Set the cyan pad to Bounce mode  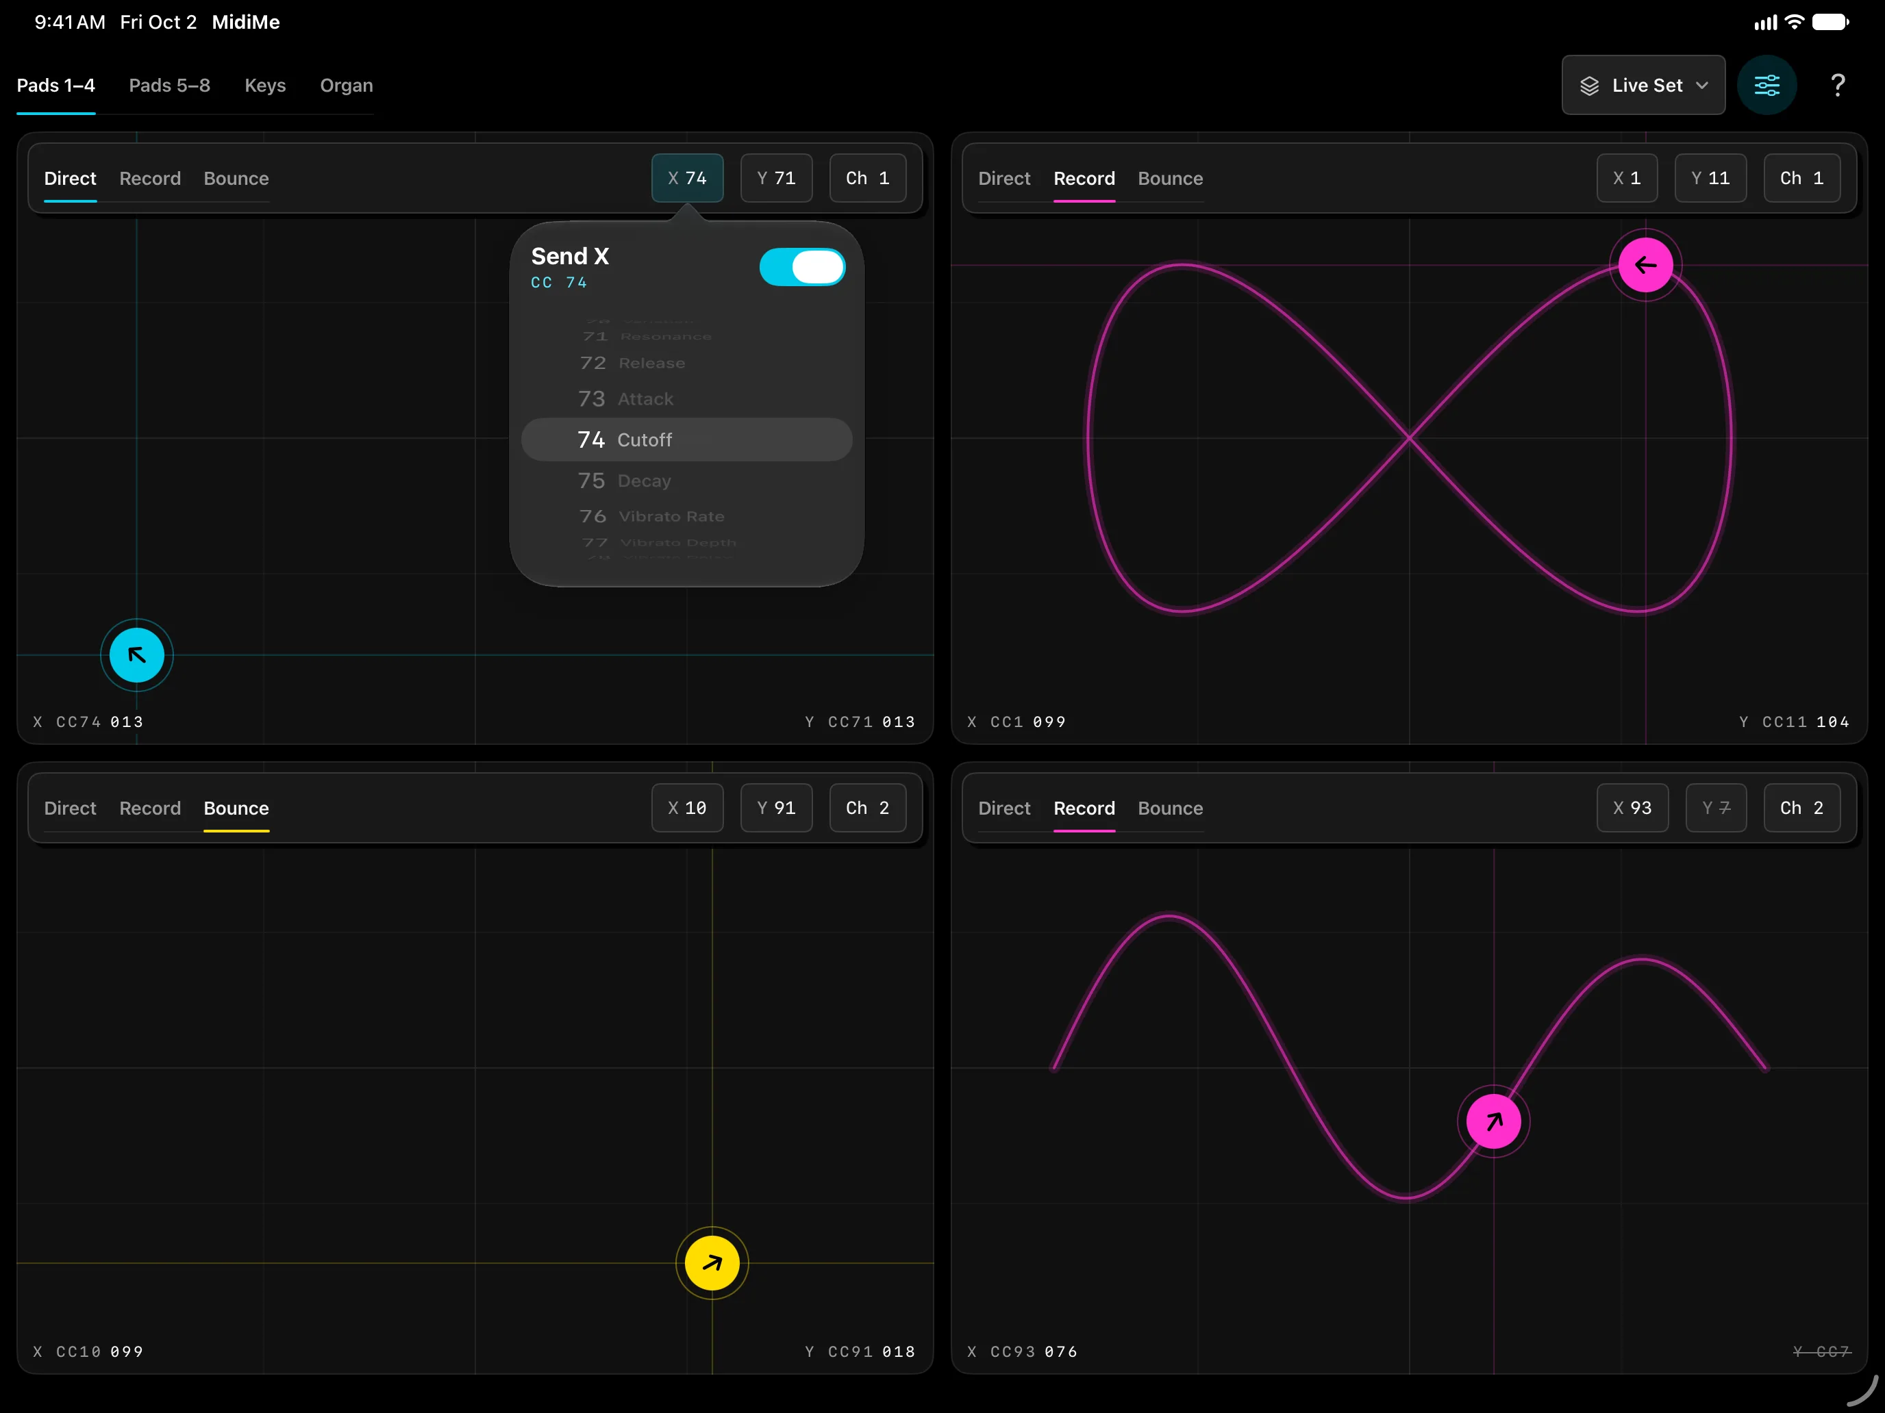(x=236, y=178)
